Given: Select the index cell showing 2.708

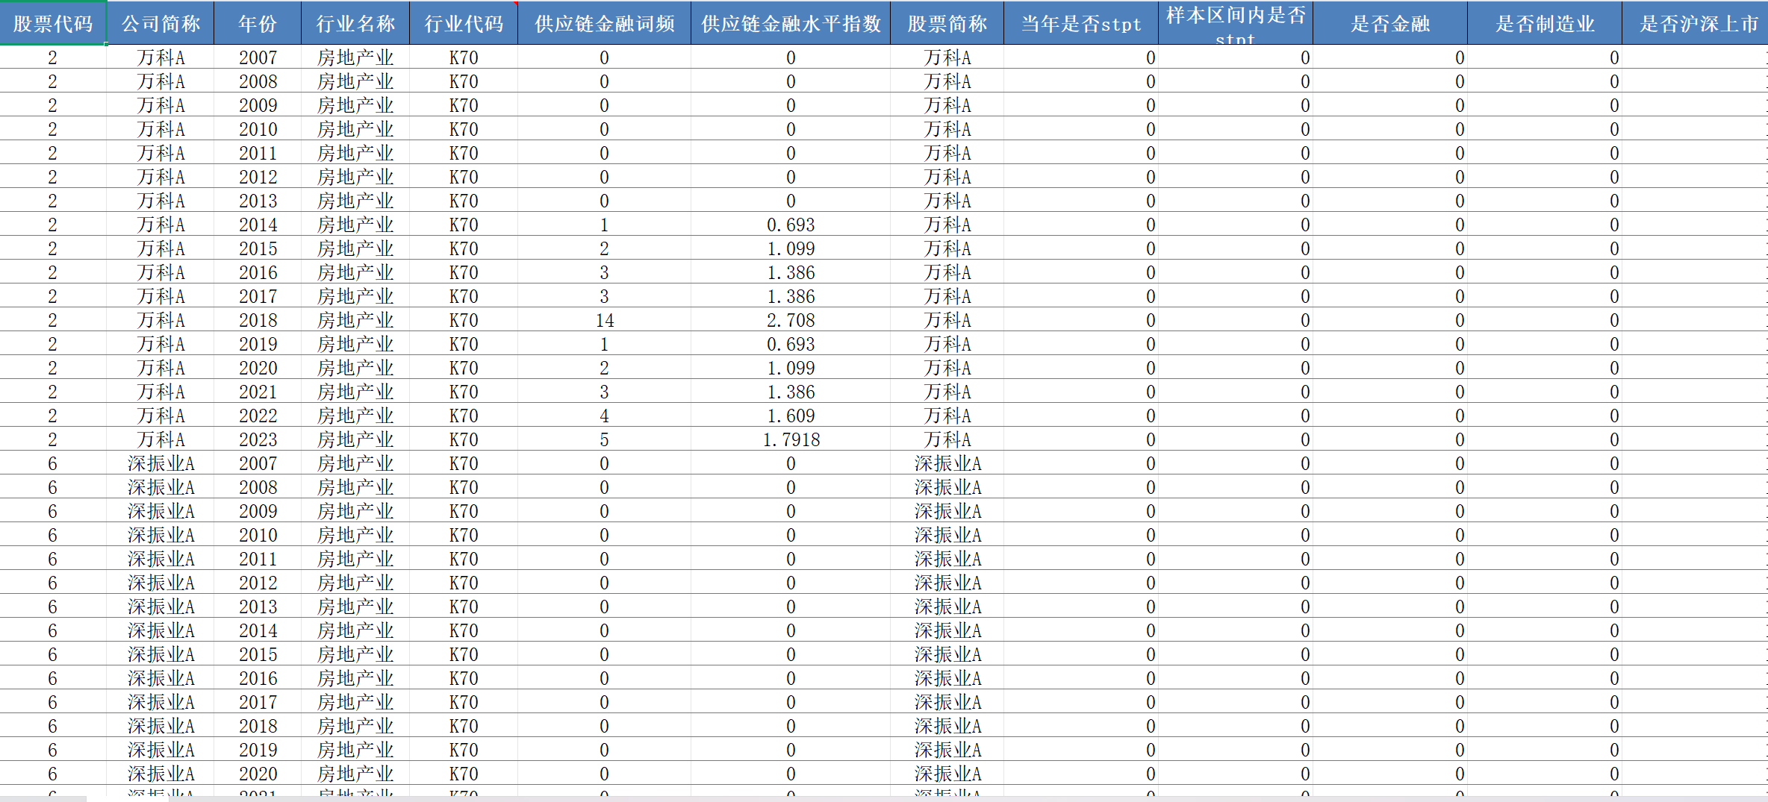Looking at the screenshot, I should [791, 320].
